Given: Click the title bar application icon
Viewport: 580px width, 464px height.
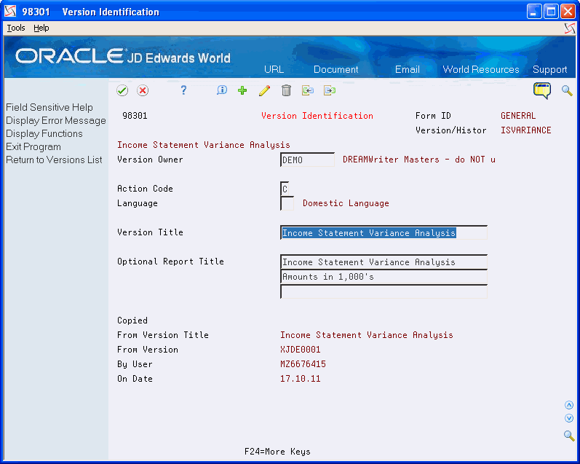Looking at the screenshot, I should click(x=10, y=12).
